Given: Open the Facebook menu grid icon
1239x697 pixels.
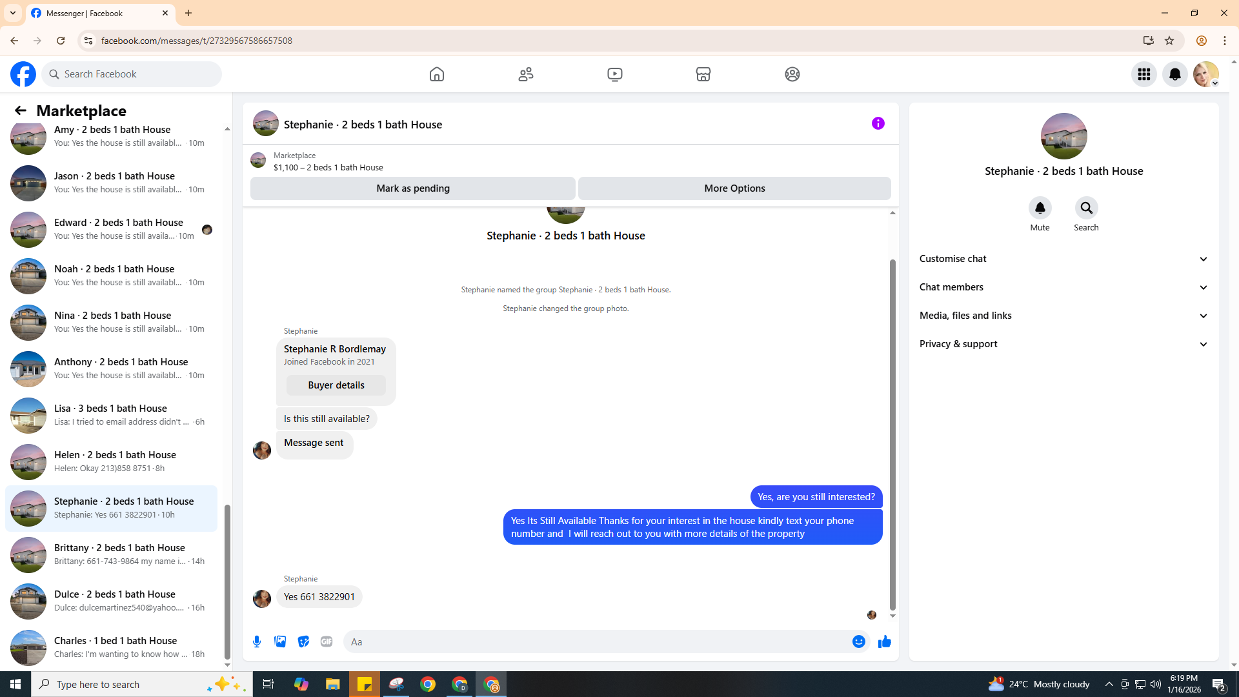Looking at the screenshot, I should 1143,74.
